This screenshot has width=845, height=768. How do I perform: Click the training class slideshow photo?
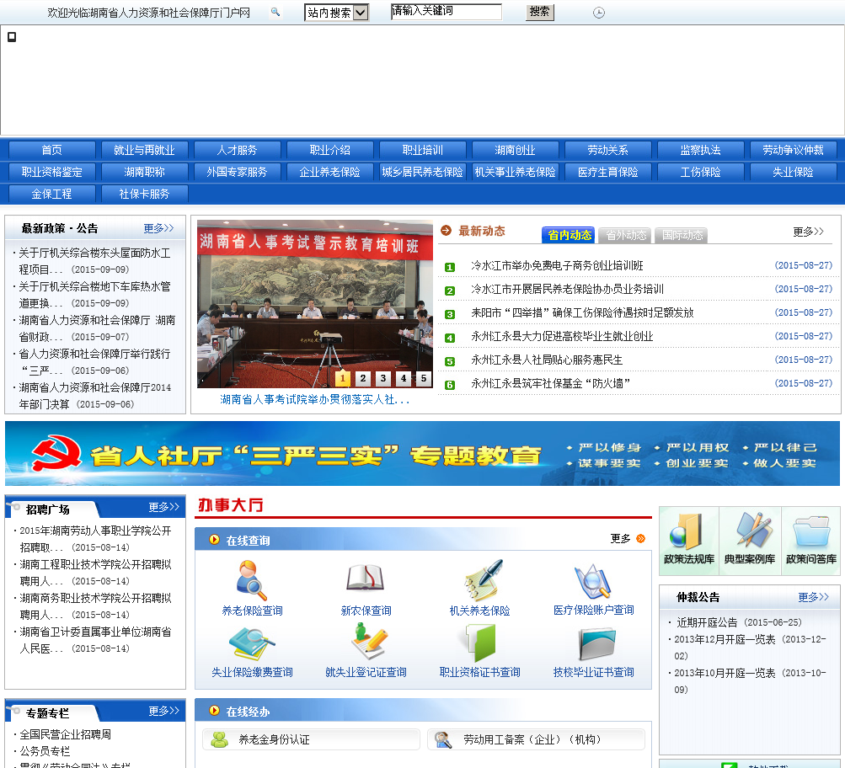click(x=315, y=304)
